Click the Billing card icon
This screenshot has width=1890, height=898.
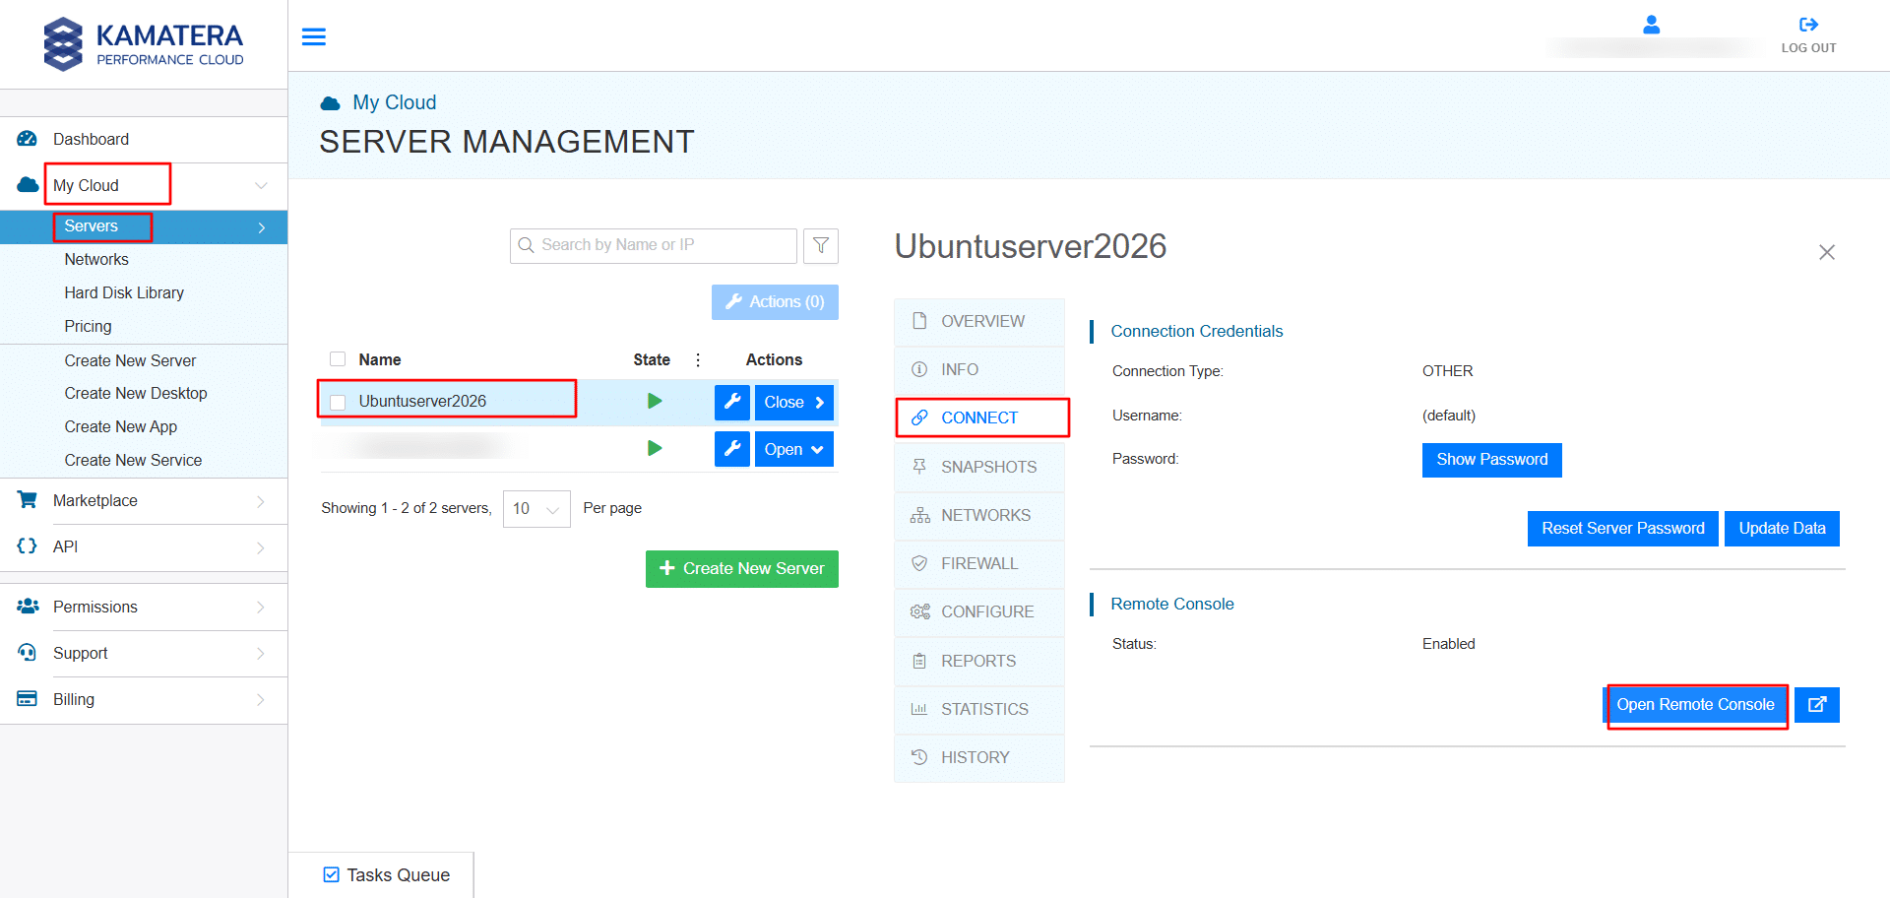tap(28, 699)
